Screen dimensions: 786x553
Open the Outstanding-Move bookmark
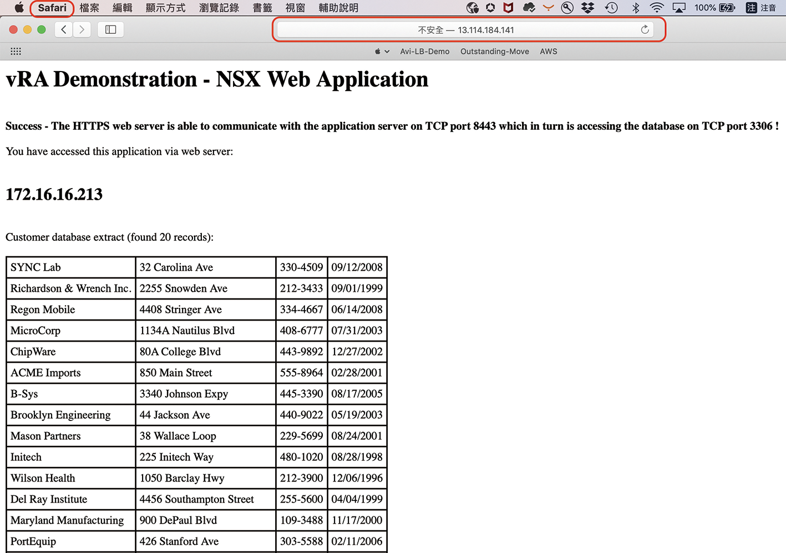(x=495, y=52)
